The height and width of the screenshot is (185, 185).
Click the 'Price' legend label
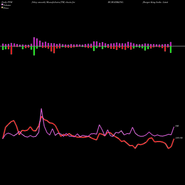pyautogui.click(x=6, y=8)
